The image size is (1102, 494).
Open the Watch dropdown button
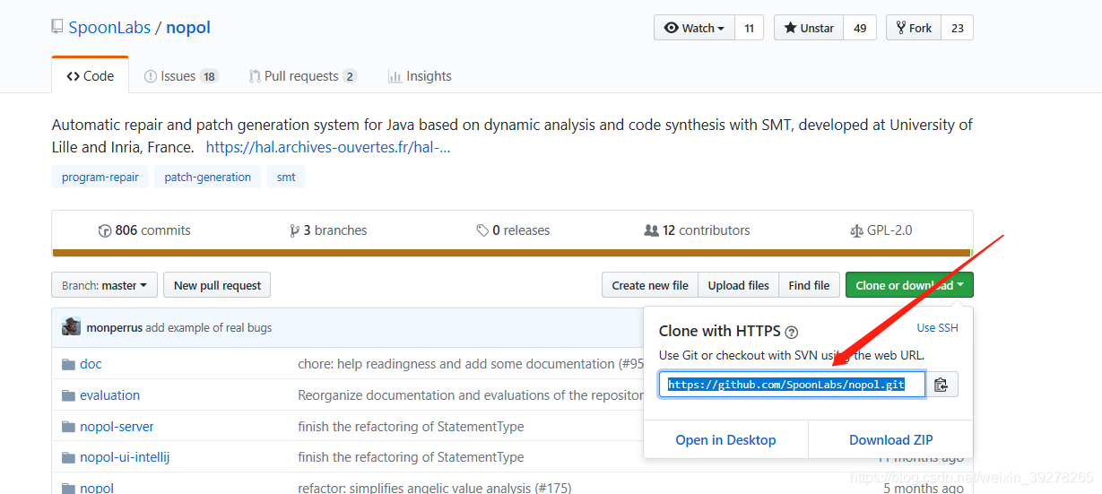[x=694, y=28]
